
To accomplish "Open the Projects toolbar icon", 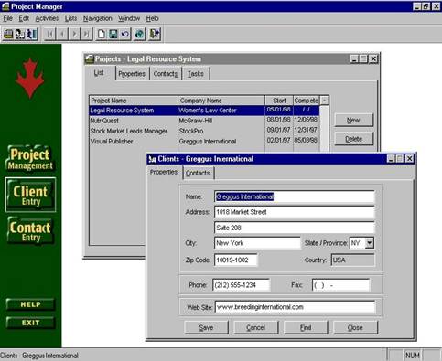I will 8,34.
